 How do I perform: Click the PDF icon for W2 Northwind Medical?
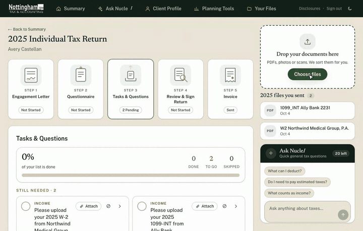click(x=270, y=131)
